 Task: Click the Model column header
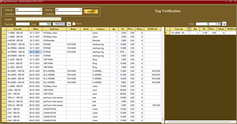coord(86,29)
